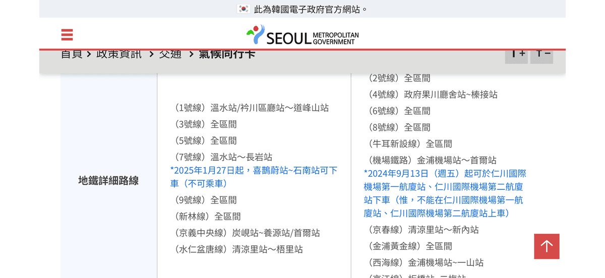Decrease text size with T− button
The image size is (605, 278).
[x=541, y=54]
